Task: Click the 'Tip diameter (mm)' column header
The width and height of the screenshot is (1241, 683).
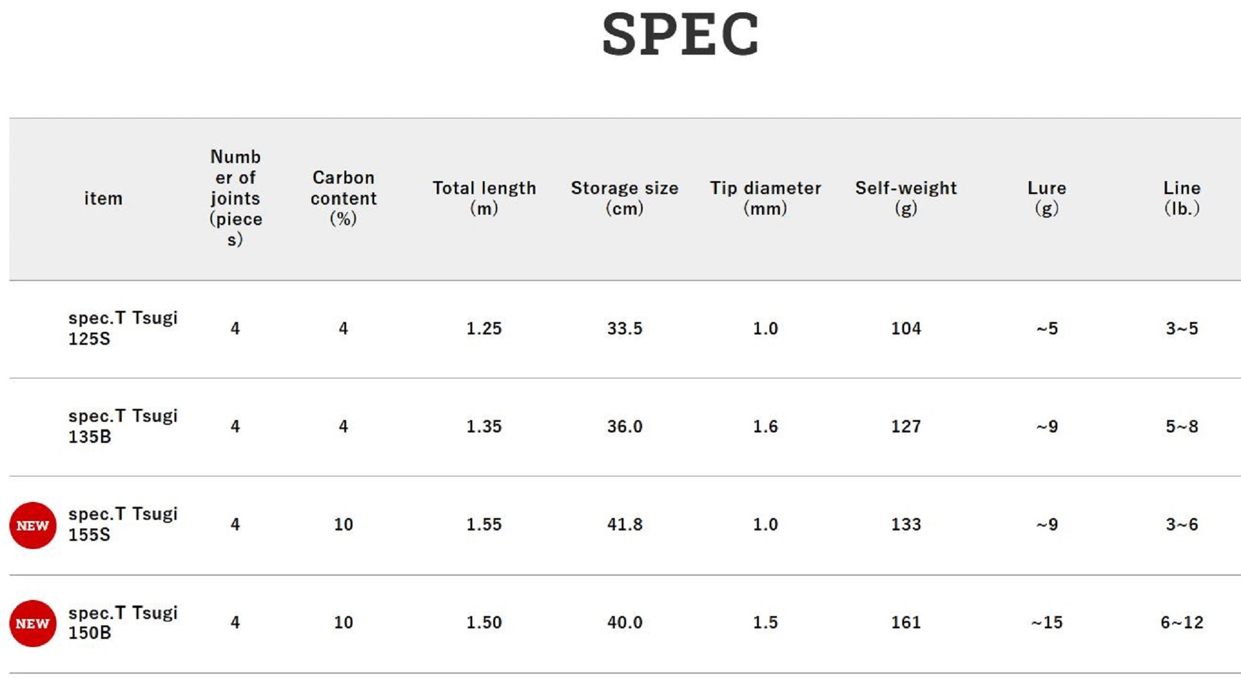Action: coord(765,198)
